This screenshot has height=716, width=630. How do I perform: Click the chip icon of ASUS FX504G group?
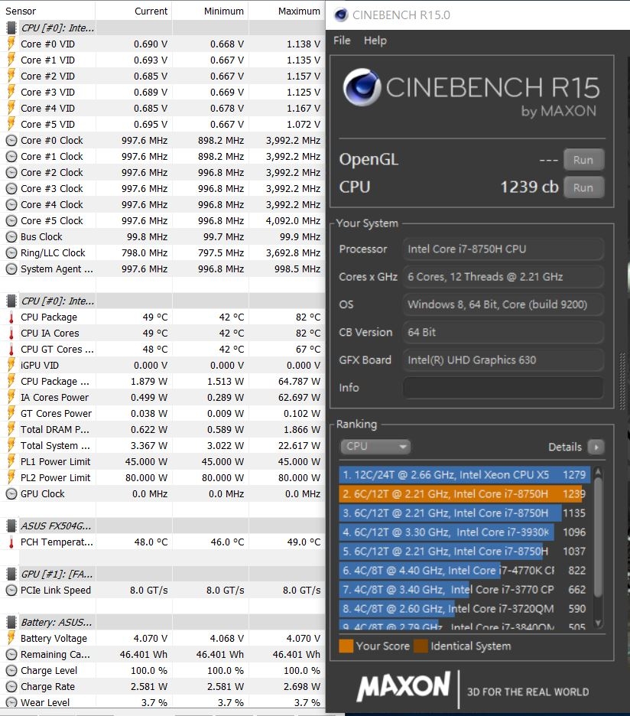point(11,526)
